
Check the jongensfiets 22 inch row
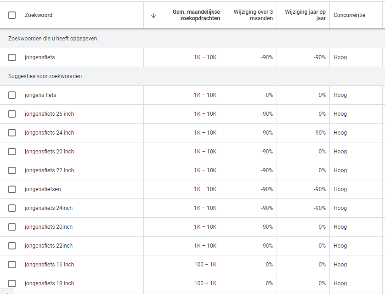click(12, 170)
